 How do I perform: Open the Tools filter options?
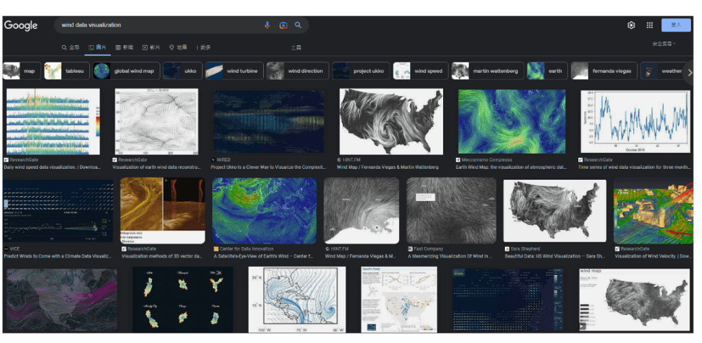pos(296,48)
